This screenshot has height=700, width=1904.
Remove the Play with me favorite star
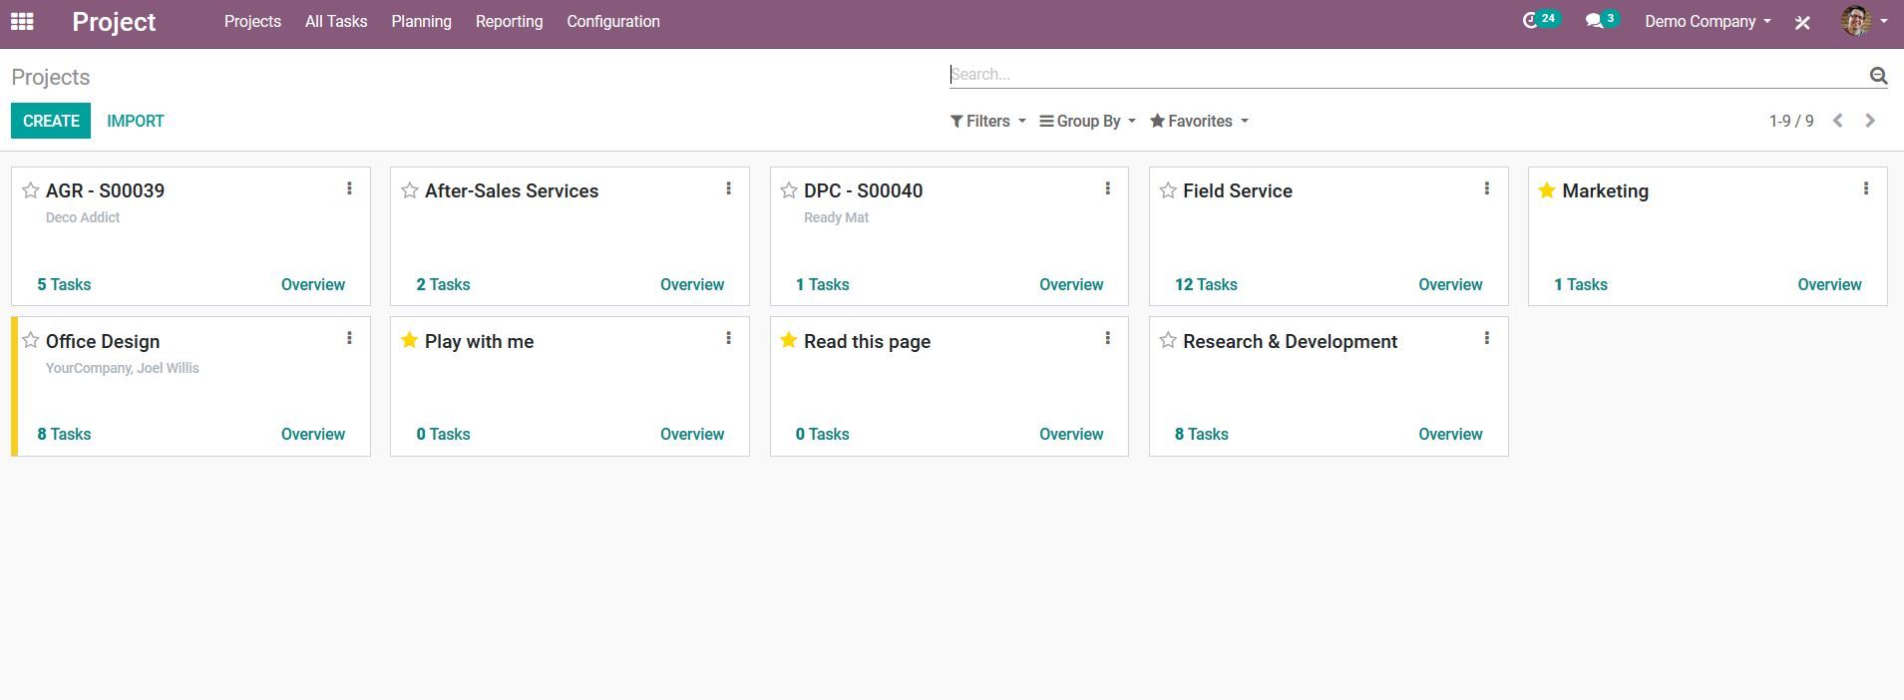coord(409,341)
